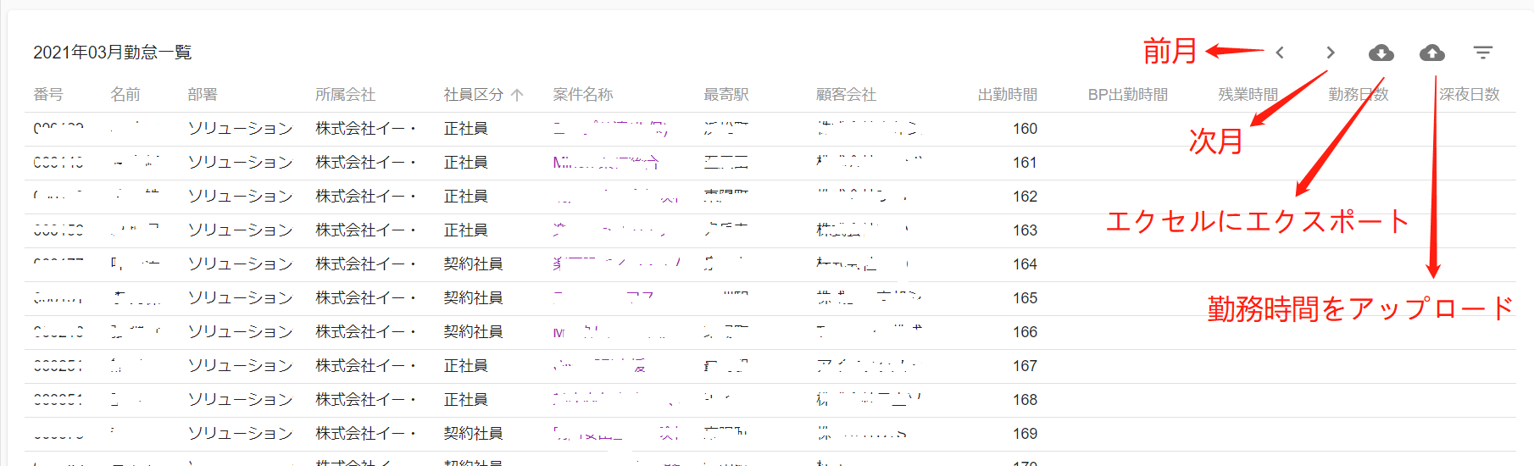Click the 顧客会社 column header
This screenshot has width=1534, height=466.
[x=846, y=95]
